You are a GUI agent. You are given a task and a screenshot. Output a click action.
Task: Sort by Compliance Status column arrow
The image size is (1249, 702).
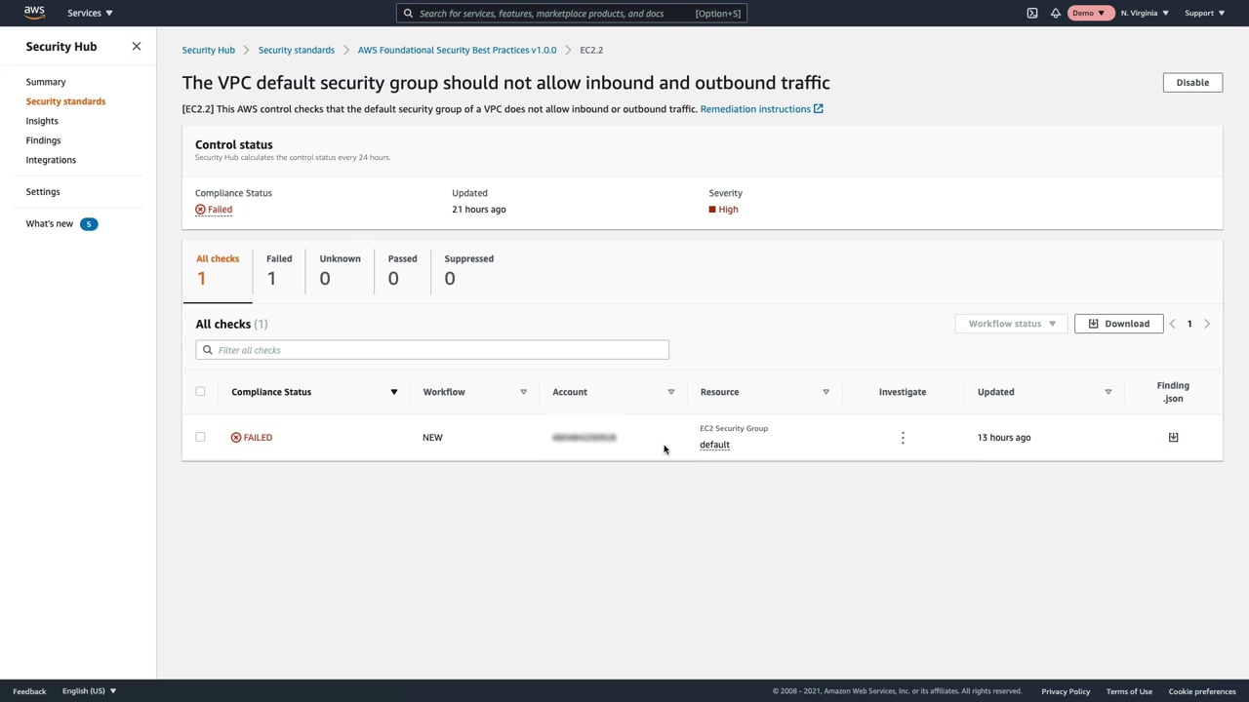click(x=394, y=392)
